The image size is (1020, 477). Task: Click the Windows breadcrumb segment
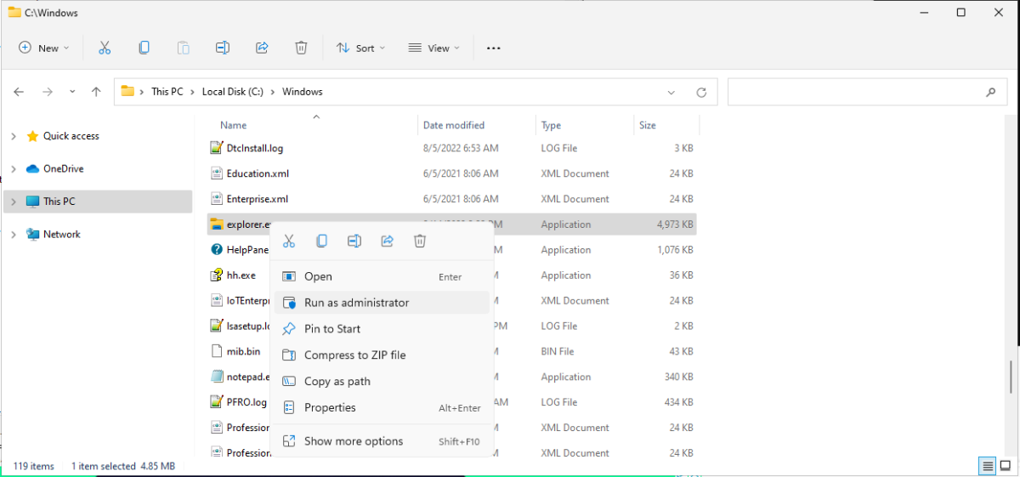[303, 92]
